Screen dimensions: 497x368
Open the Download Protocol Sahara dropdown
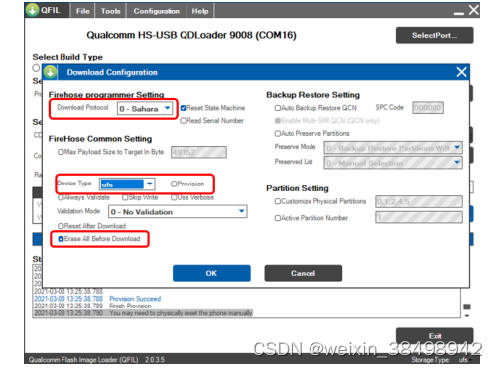point(145,109)
